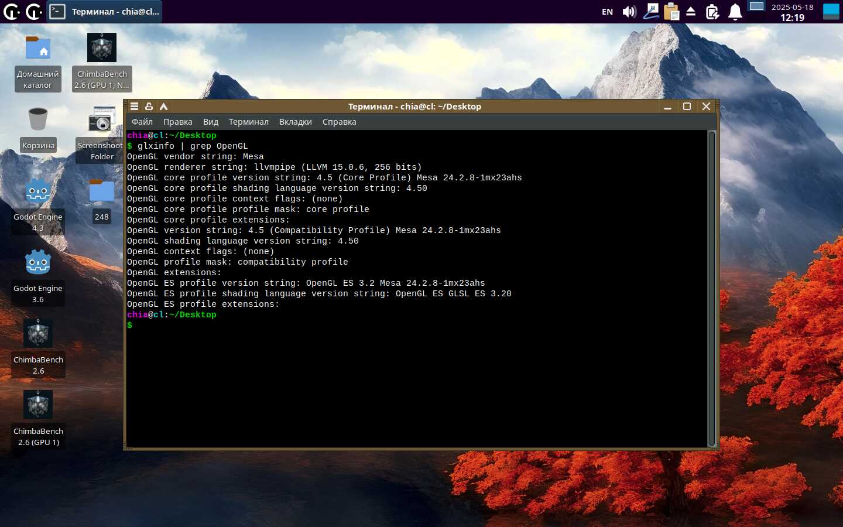This screenshot has height=527, width=843.
Task: Click the Терминал taskbar button in the top panel
Action: click(104, 12)
